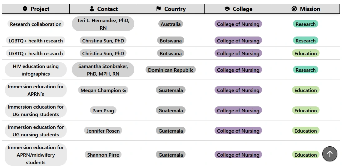Click the location pin icon in Project header

pos(25,9)
